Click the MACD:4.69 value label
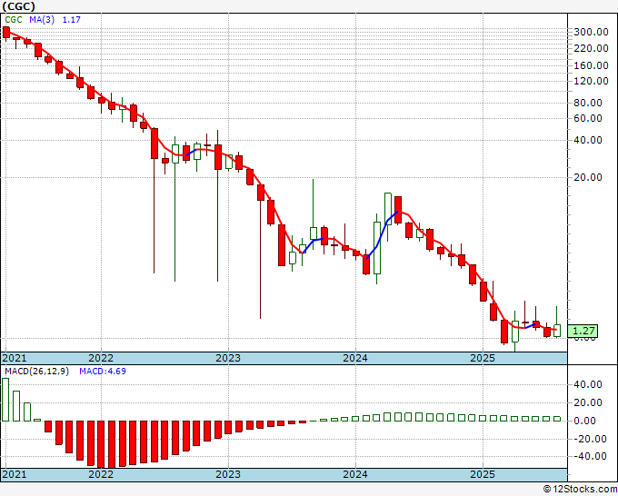Viewport: 618px width, 496px height. [x=103, y=372]
